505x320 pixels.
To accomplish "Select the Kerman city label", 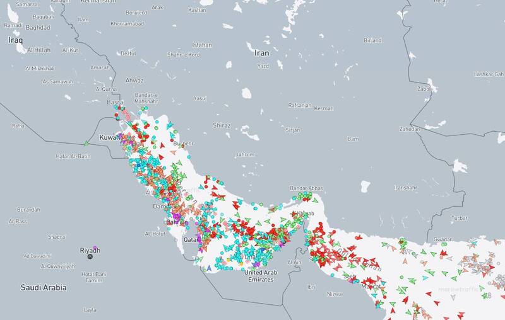I will pos(324,108).
